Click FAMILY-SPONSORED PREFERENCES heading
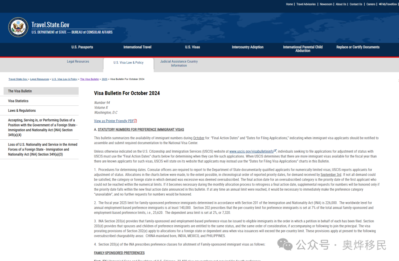This screenshot has height=261, width=399. (x=119, y=253)
